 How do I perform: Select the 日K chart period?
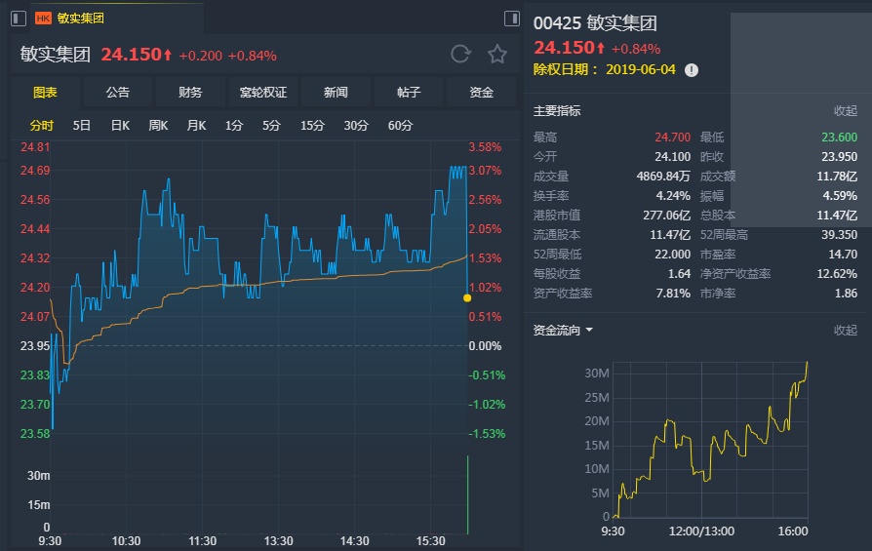tap(120, 126)
